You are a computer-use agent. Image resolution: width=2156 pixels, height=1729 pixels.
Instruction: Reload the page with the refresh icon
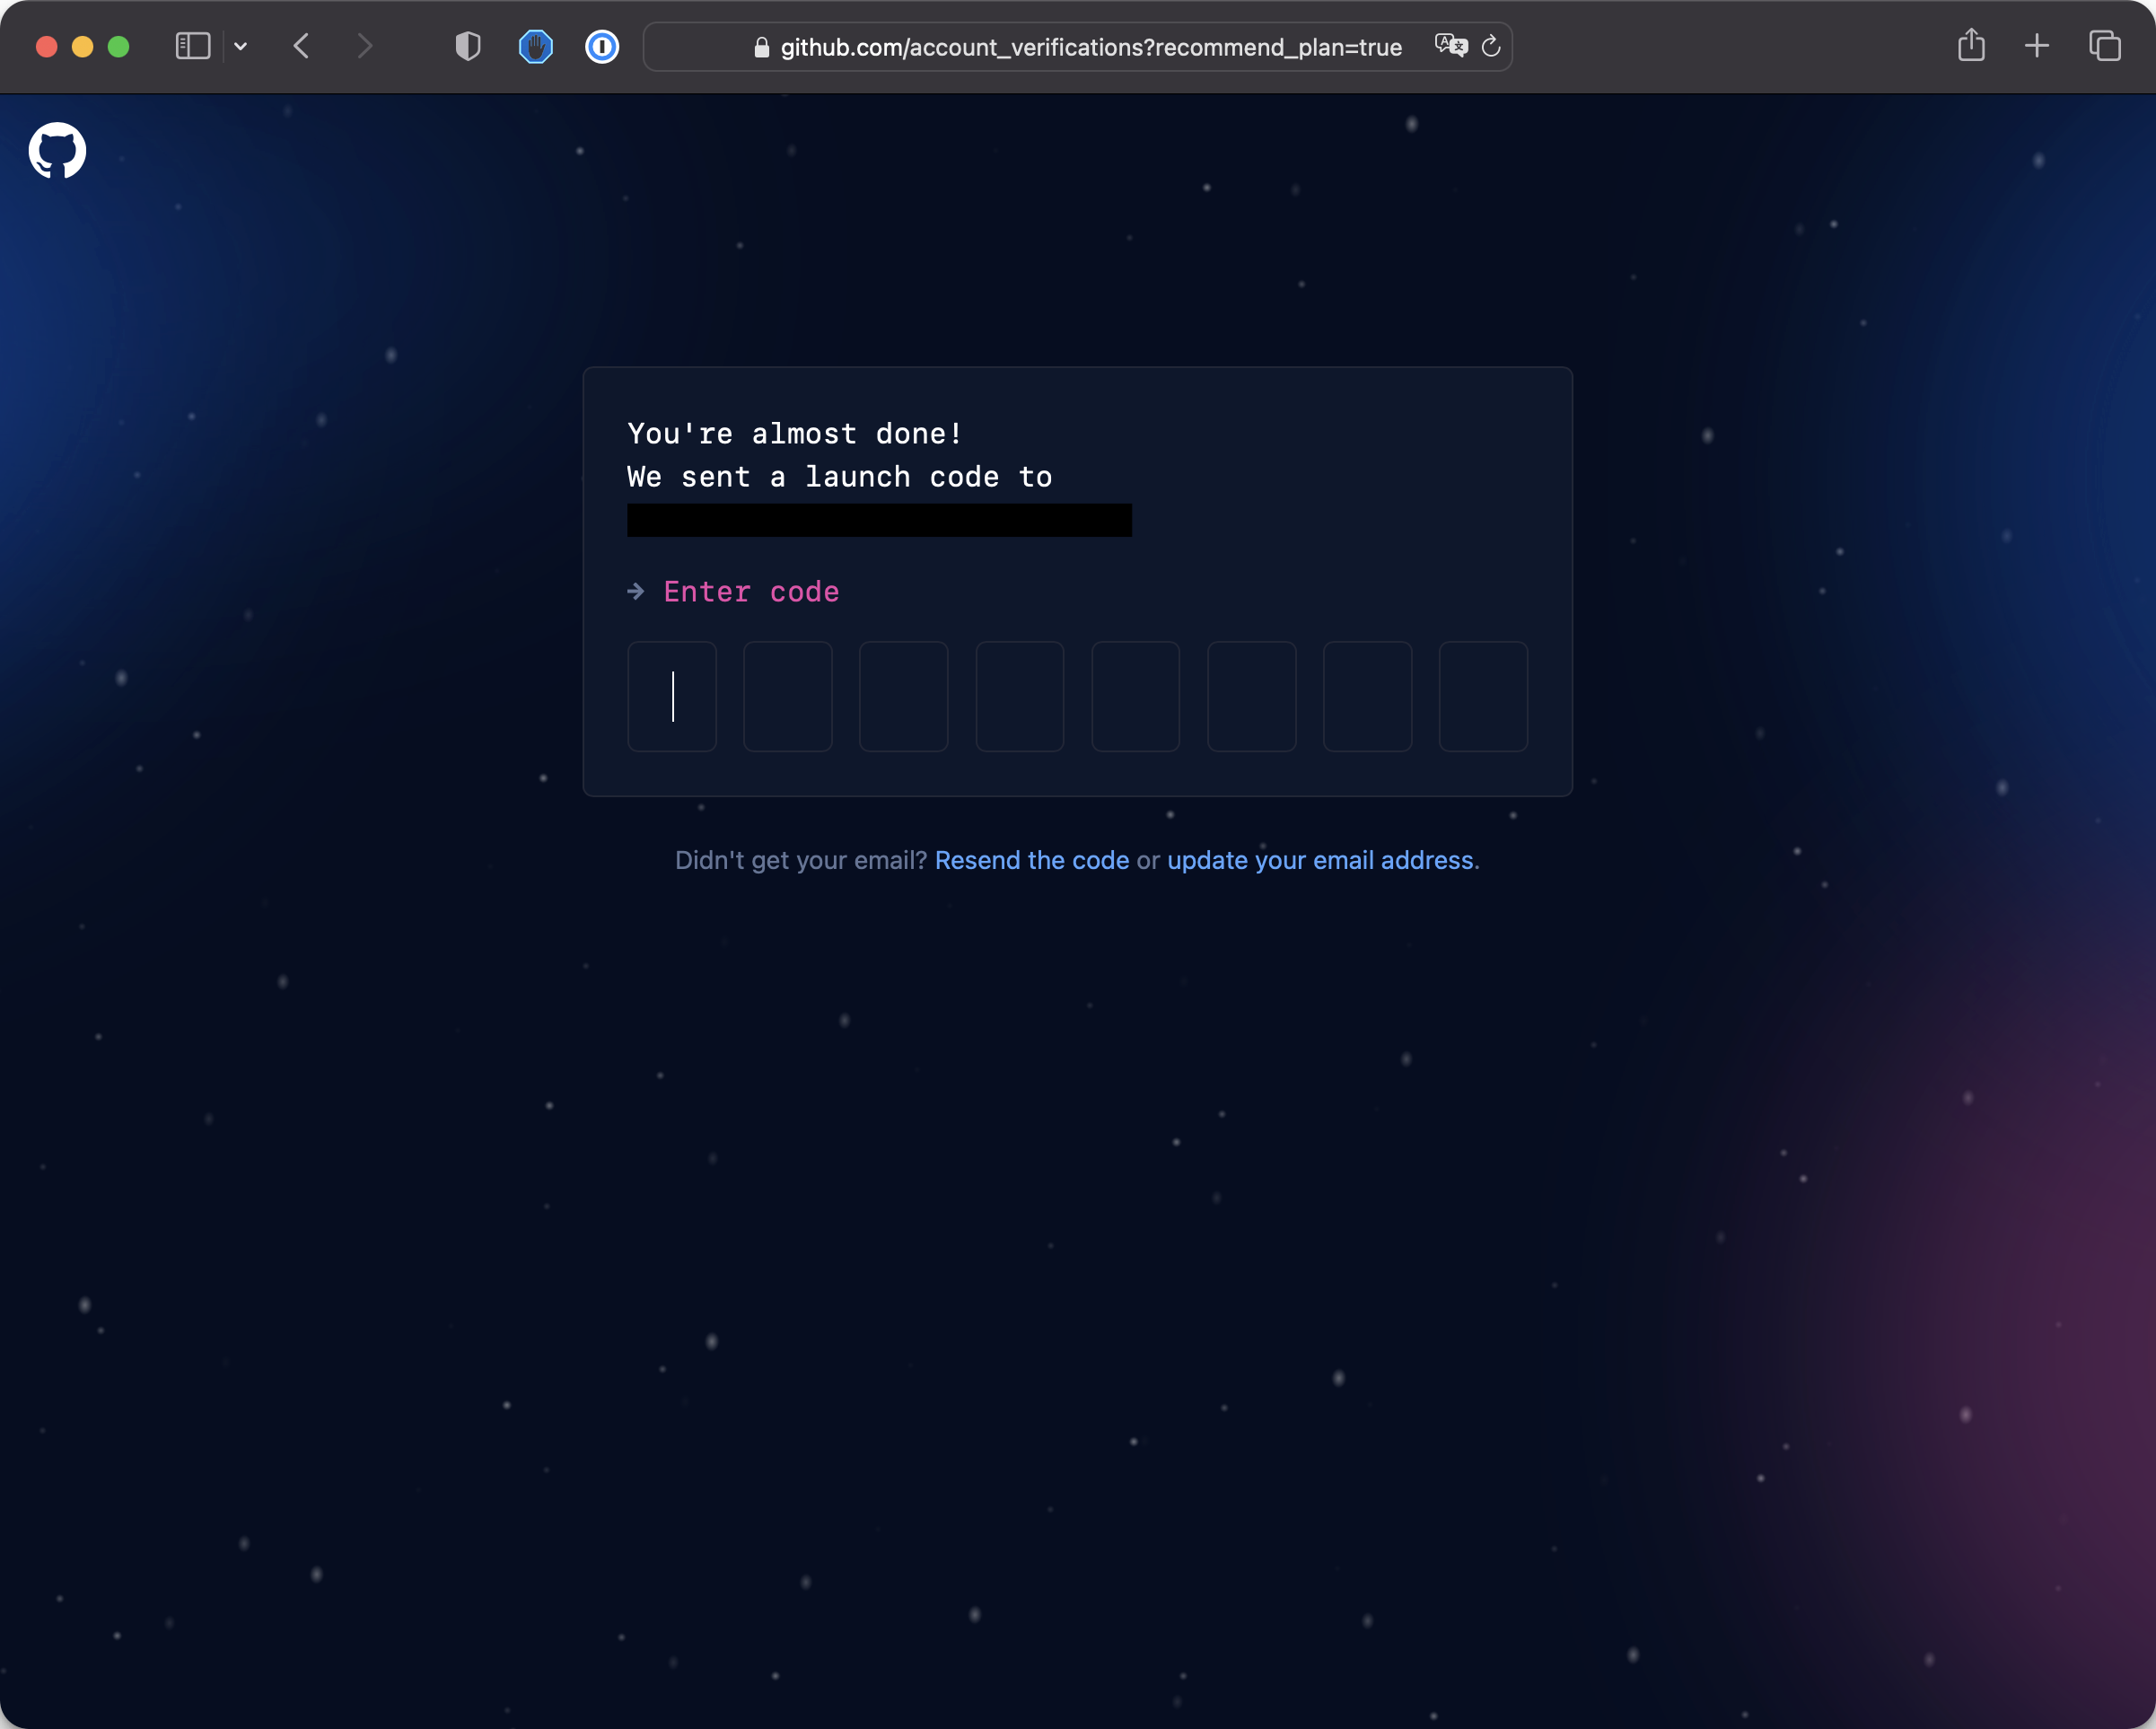(x=1491, y=46)
